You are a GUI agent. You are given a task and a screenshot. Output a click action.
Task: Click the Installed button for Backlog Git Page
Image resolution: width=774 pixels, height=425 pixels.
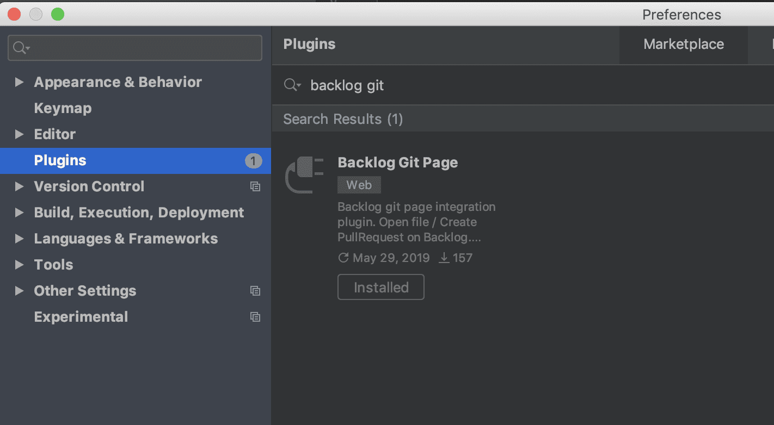[380, 287]
